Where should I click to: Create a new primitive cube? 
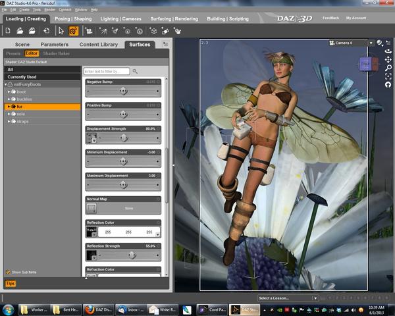click(x=153, y=31)
